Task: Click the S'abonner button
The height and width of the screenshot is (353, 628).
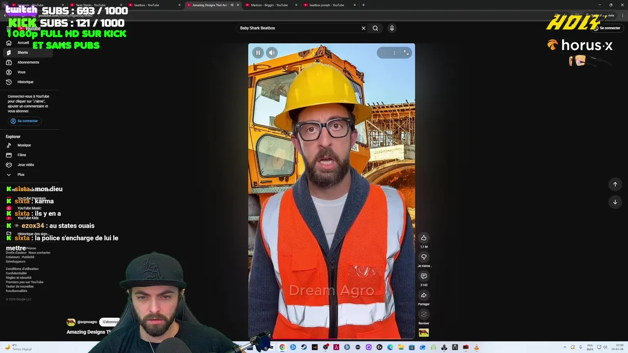Action: click(x=111, y=322)
